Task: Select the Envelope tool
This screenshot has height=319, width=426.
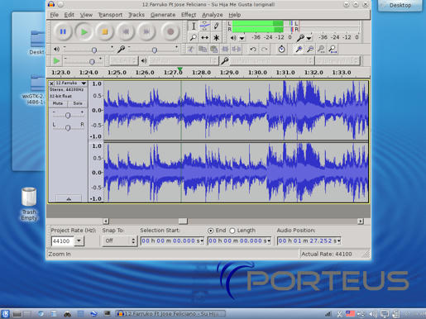Action: [x=204, y=26]
